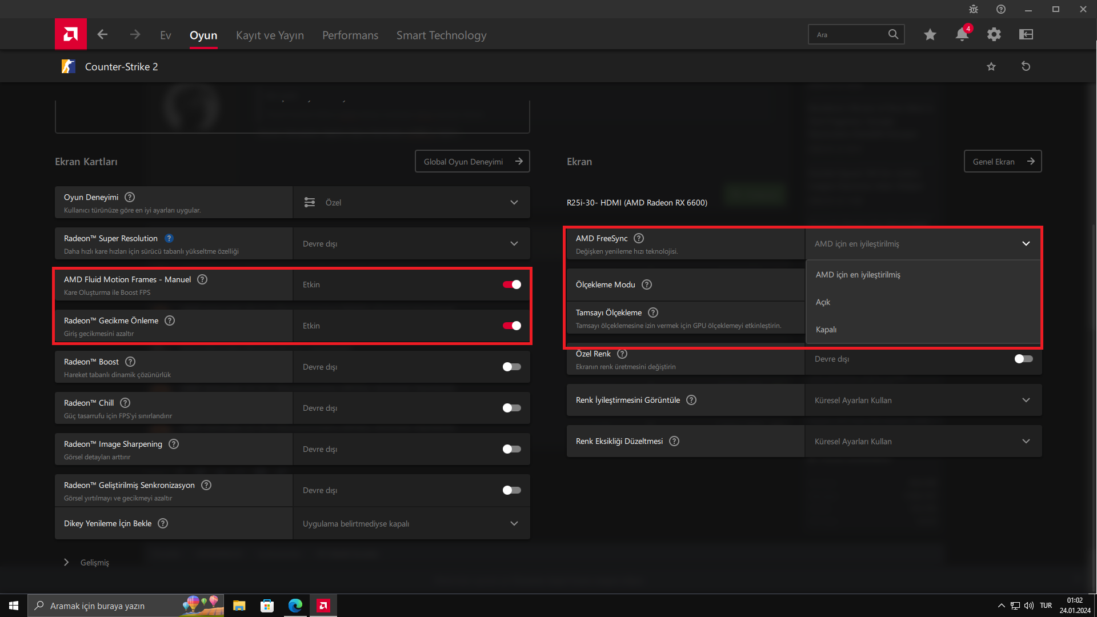Screen dimensions: 1097x617
Task: Click the AMD logo home icon
Action: [70, 34]
